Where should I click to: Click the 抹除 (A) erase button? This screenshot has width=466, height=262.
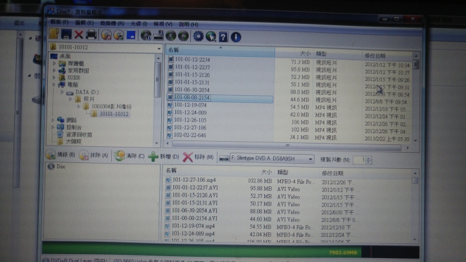click(x=94, y=155)
